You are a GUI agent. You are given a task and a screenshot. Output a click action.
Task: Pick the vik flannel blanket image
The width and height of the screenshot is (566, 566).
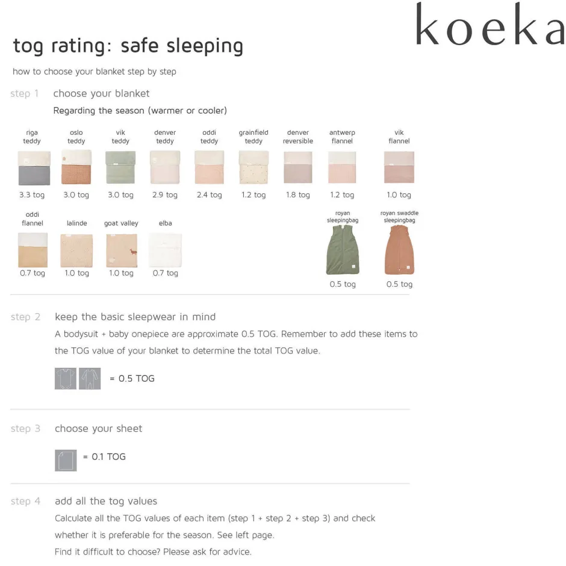click(399, 167)
